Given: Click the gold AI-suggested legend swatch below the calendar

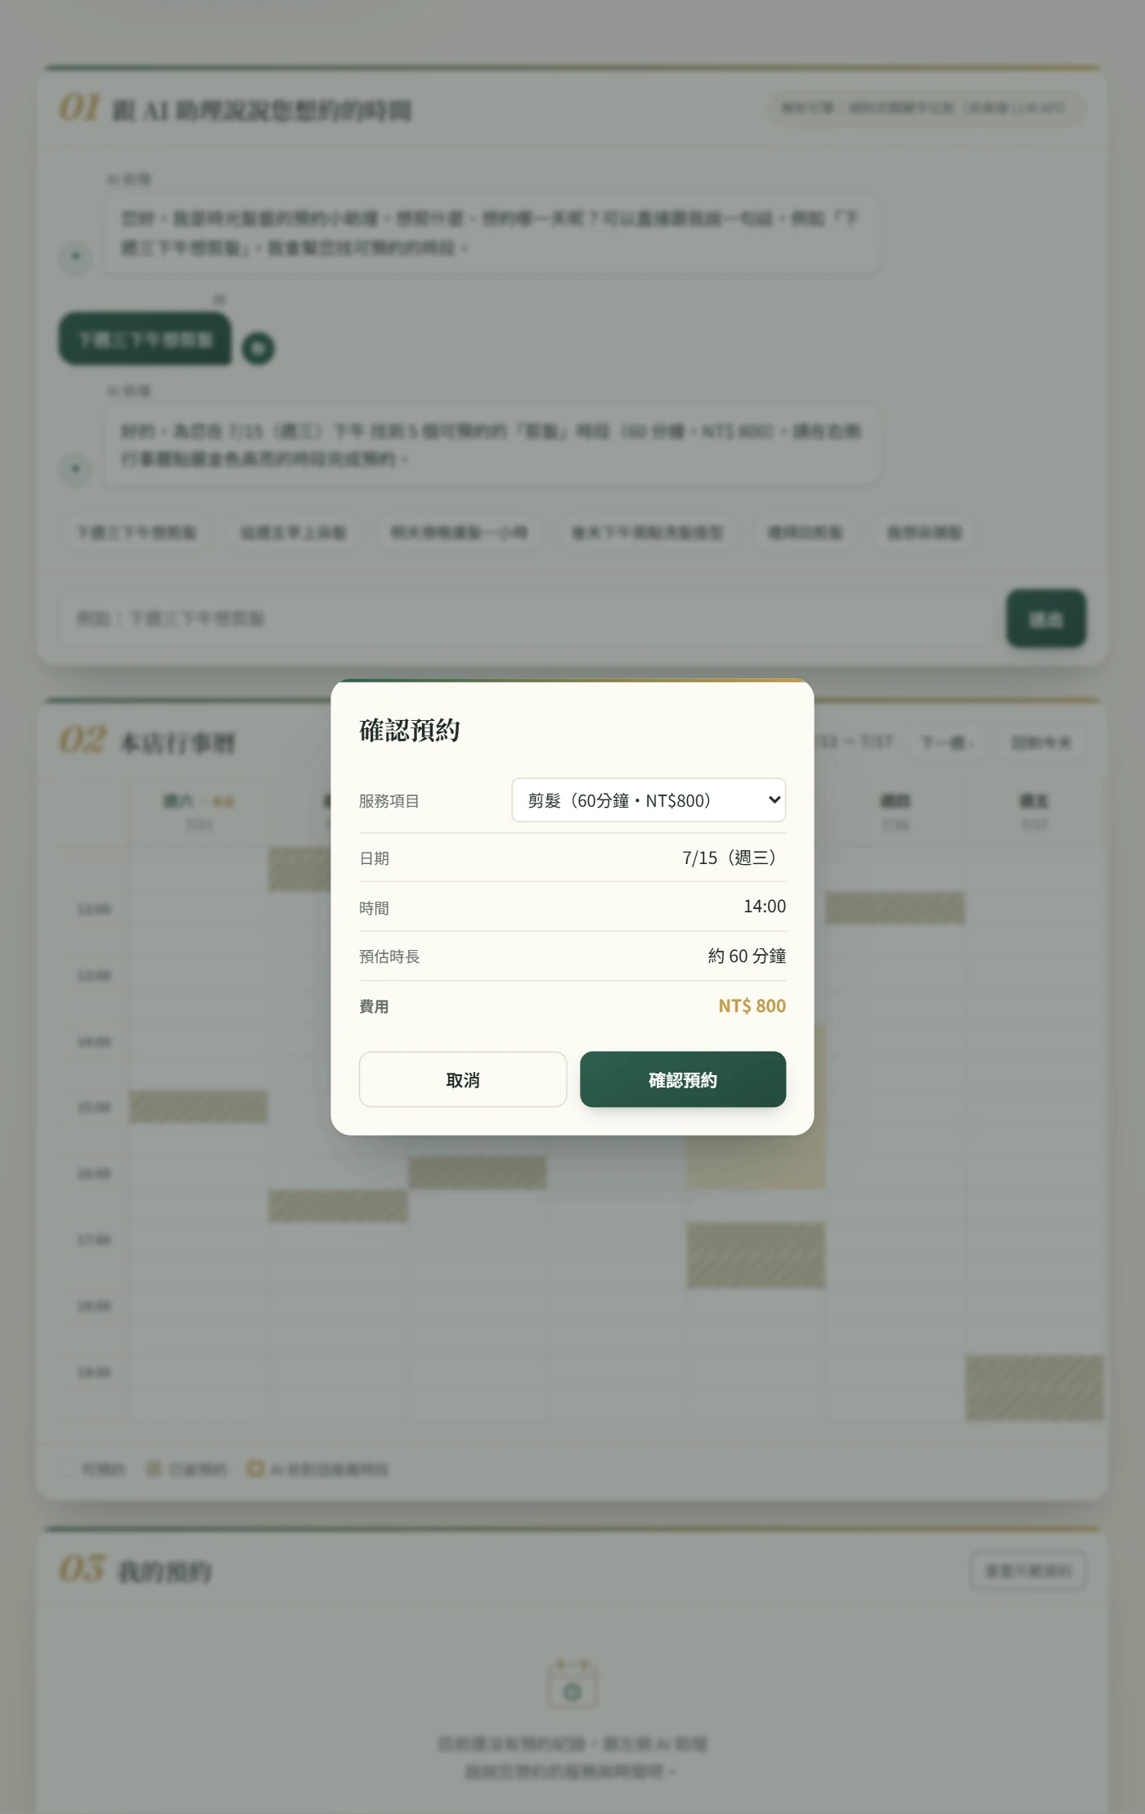Looking at the screenshot, I should click(x=255, y=1469).
